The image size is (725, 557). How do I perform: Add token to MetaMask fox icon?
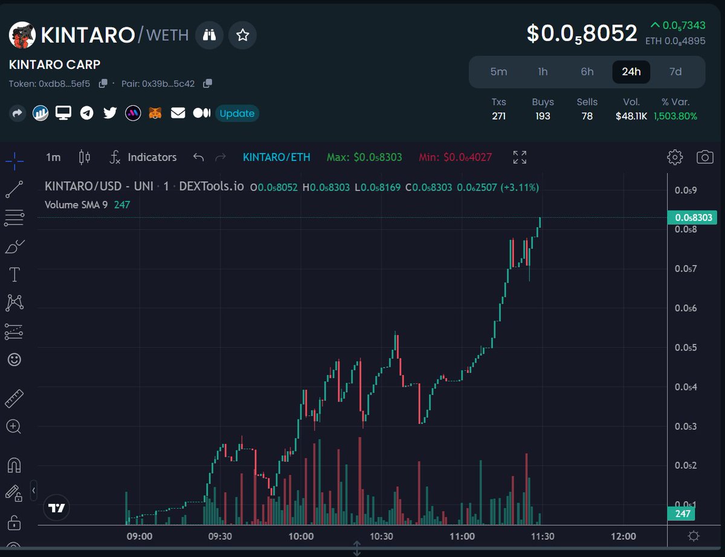click(156, 113)
